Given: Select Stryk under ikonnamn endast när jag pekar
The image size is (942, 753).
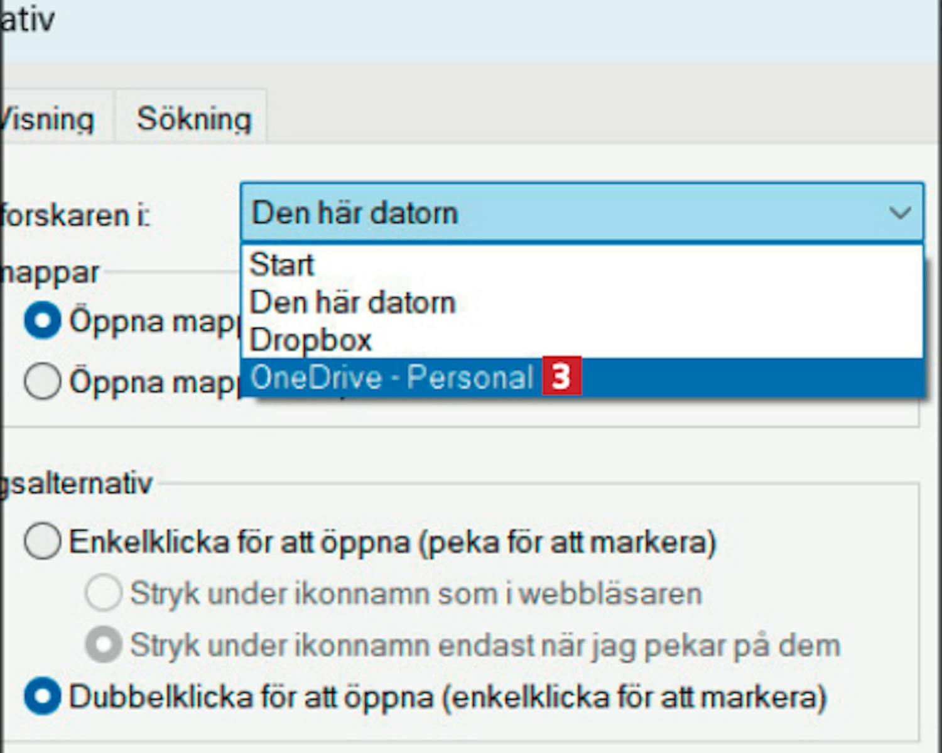Looking at the screenshot, I should click(x=104, y=645).
